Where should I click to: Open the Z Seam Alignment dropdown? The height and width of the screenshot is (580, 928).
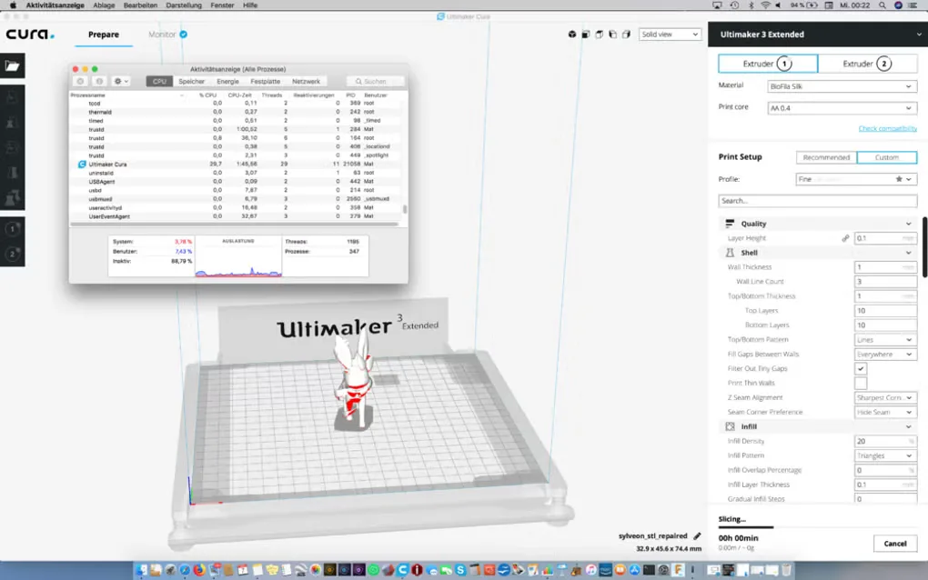pos(885,398)
